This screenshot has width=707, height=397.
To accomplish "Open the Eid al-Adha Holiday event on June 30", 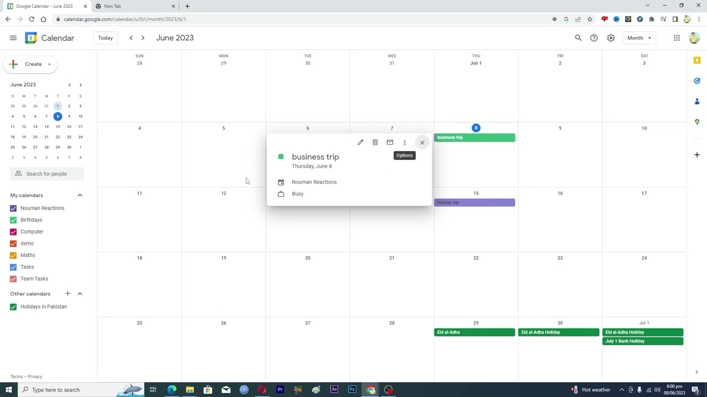I will pos(558,332).
